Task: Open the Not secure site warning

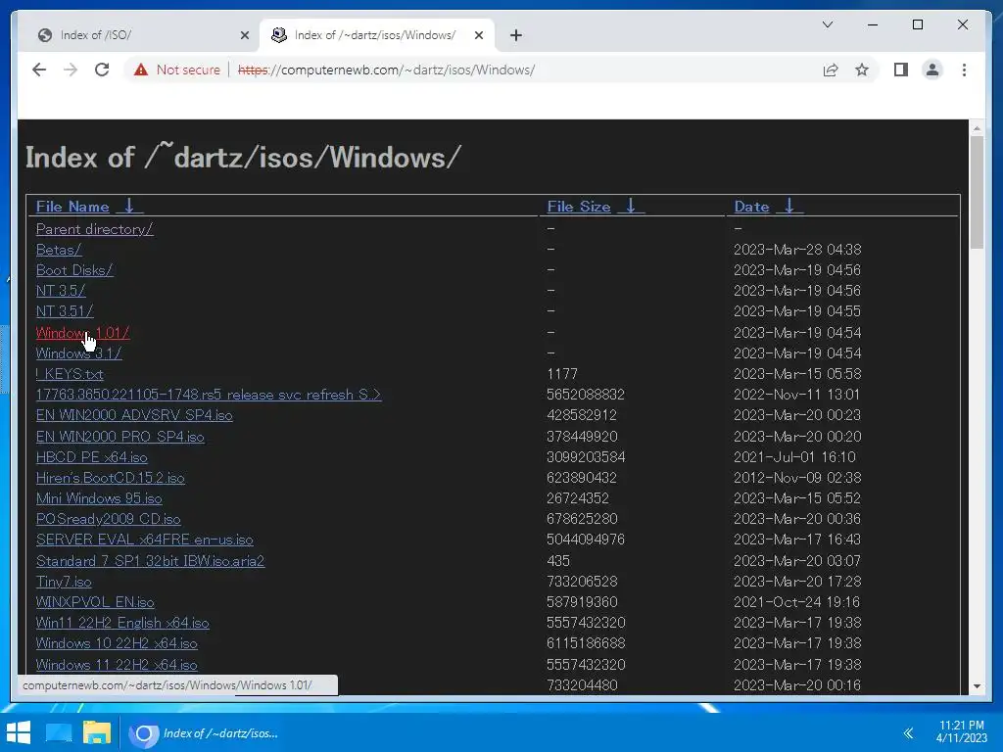Action: tap(176, 70)
